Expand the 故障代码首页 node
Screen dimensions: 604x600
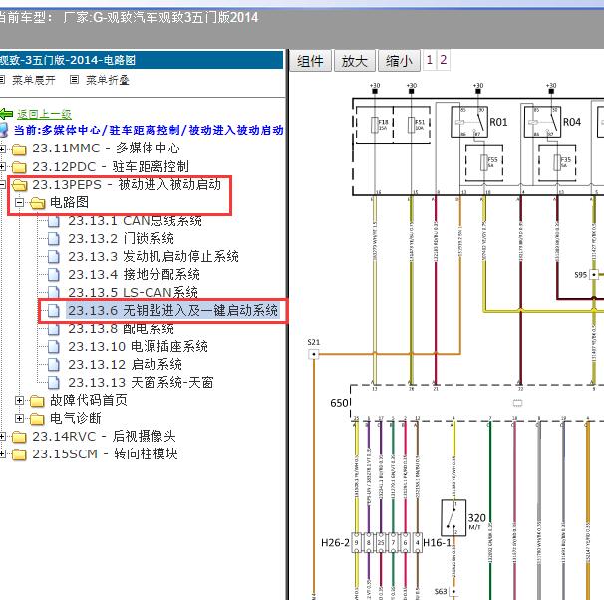tap(19, 400)
